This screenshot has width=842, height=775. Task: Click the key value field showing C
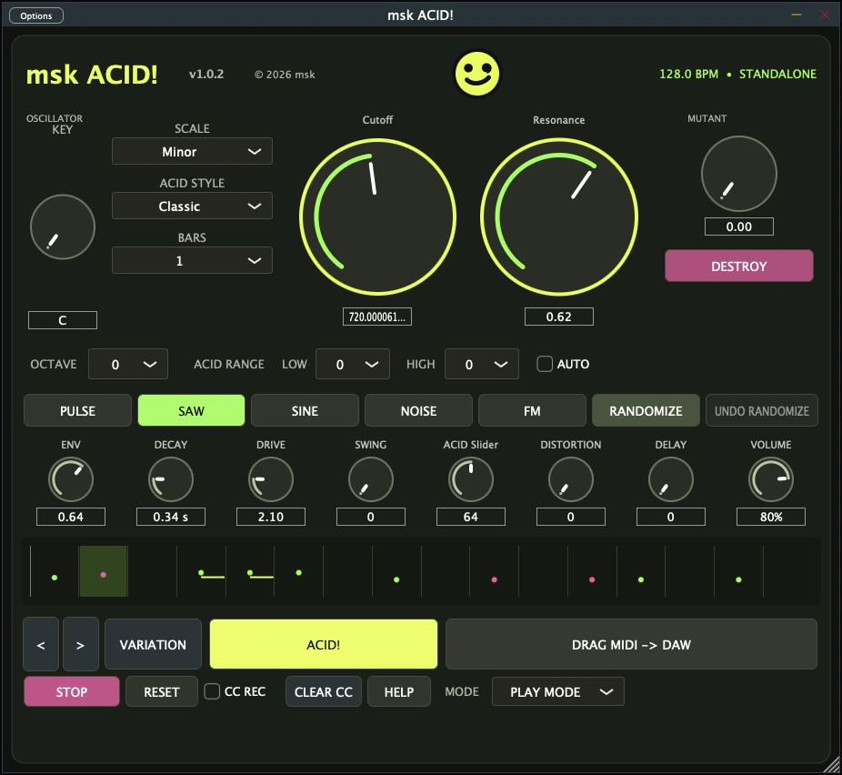(x=63, y=320)
